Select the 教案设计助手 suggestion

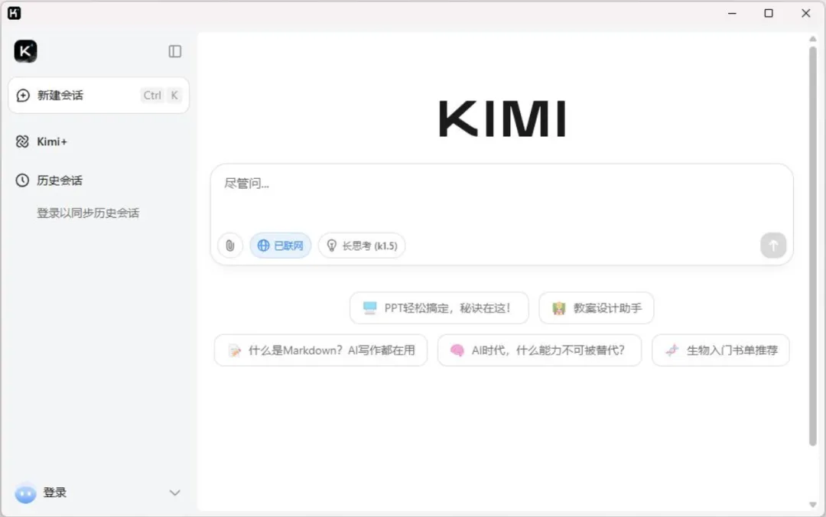tap(597, 308)
